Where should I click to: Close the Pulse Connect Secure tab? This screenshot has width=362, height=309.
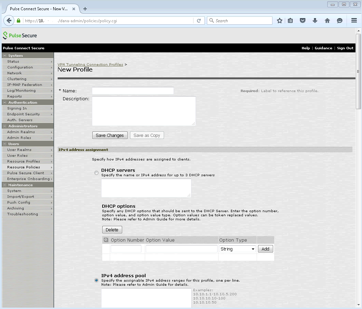click(74, 9)
